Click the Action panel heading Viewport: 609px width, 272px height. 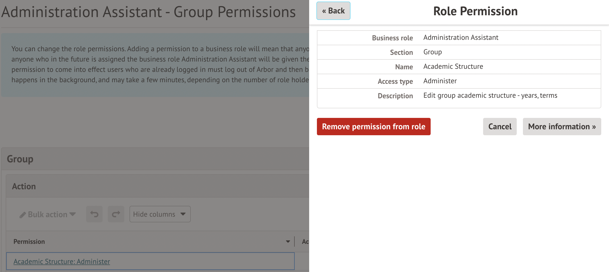(x=24, y=186)
